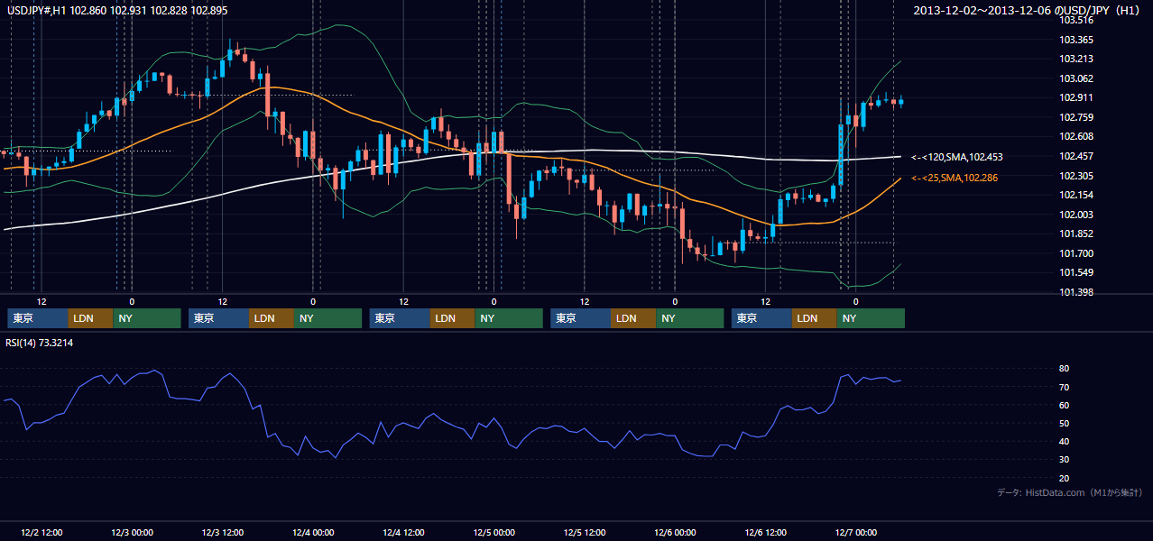Click price axis value 102.003

[x=1075, y=215]
